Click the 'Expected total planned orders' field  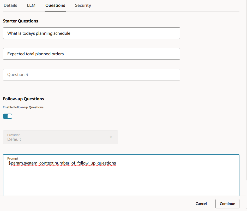point(92,54)
